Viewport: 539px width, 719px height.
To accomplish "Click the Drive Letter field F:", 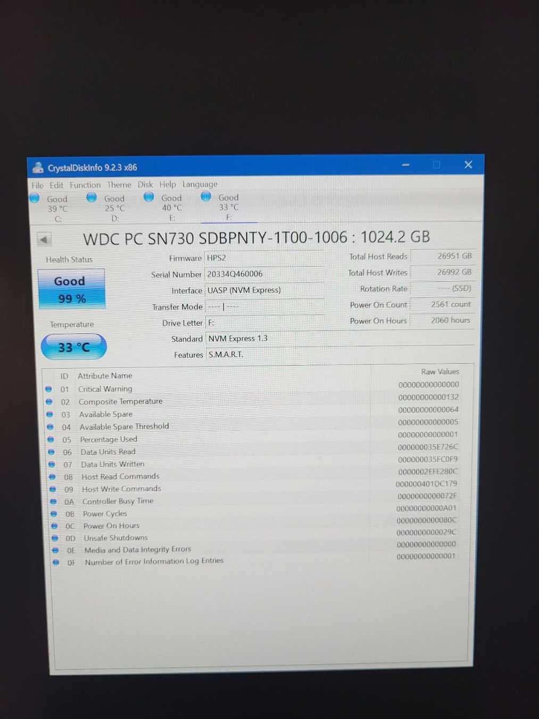I will click(x=265, y=323).
